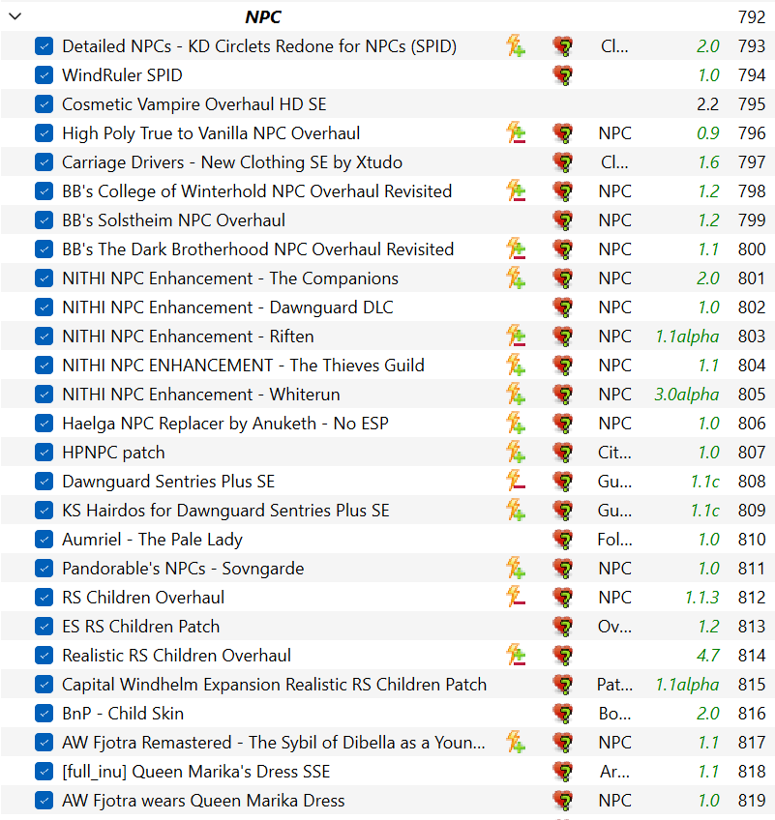
Task: Click version 3.0alpha on NITHI Whiterun row
Action: click(687, 395)
